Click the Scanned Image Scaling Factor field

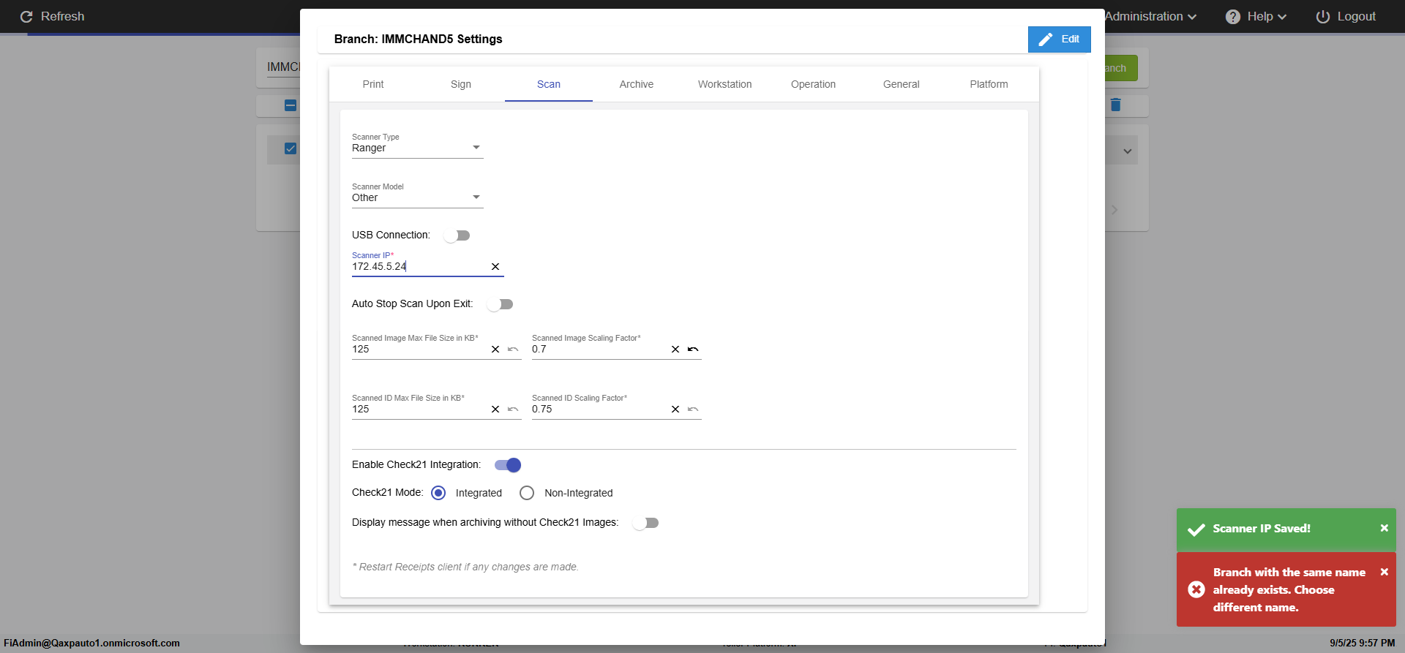click(598, 350)
